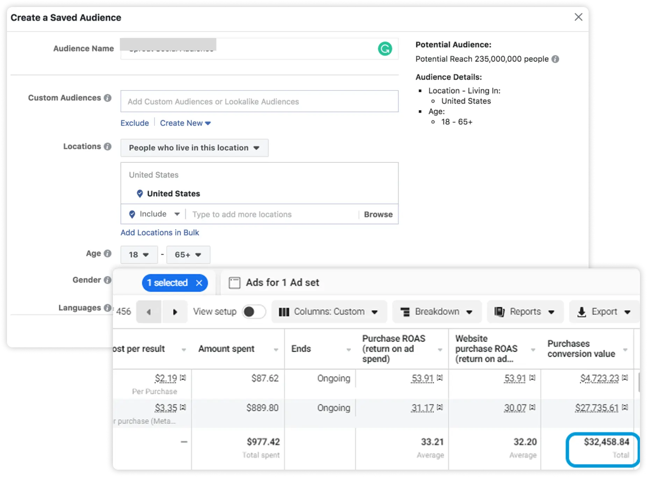Open the minimum age 18 dropdown
The height and width of the screenshot is (477, 648).
pos(139,255)
